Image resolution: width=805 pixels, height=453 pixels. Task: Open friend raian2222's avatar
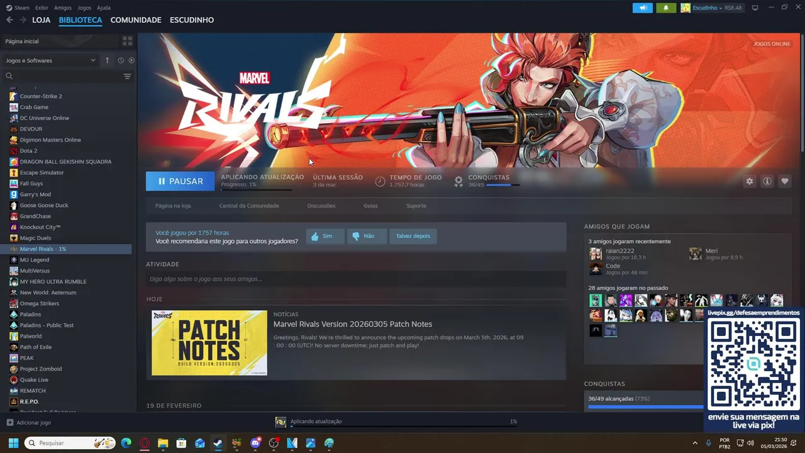(x=596, y=254)
